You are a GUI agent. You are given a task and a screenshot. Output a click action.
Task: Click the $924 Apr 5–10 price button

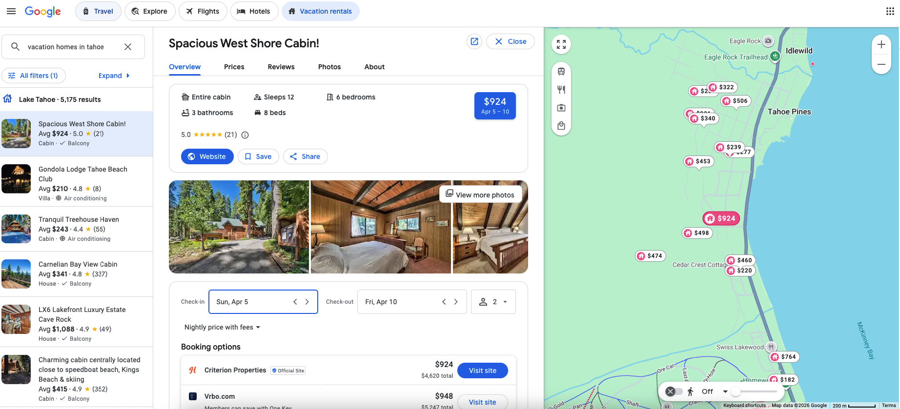pos(495,106)
